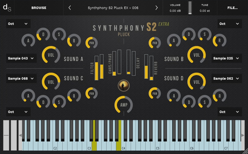
Task: Click the VOLUME 0.00 dB value
Action: click(x=175, y=11)
